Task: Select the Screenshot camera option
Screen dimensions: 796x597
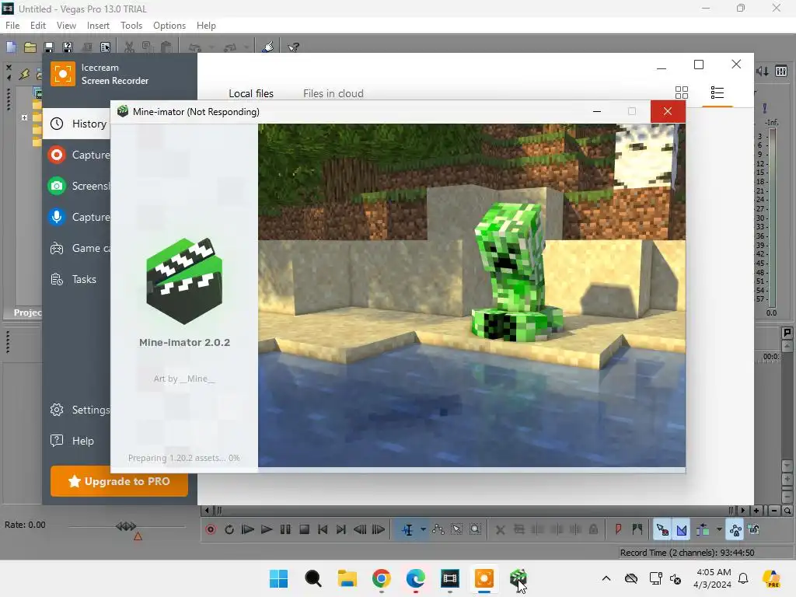Action: [x=77, y=186]
